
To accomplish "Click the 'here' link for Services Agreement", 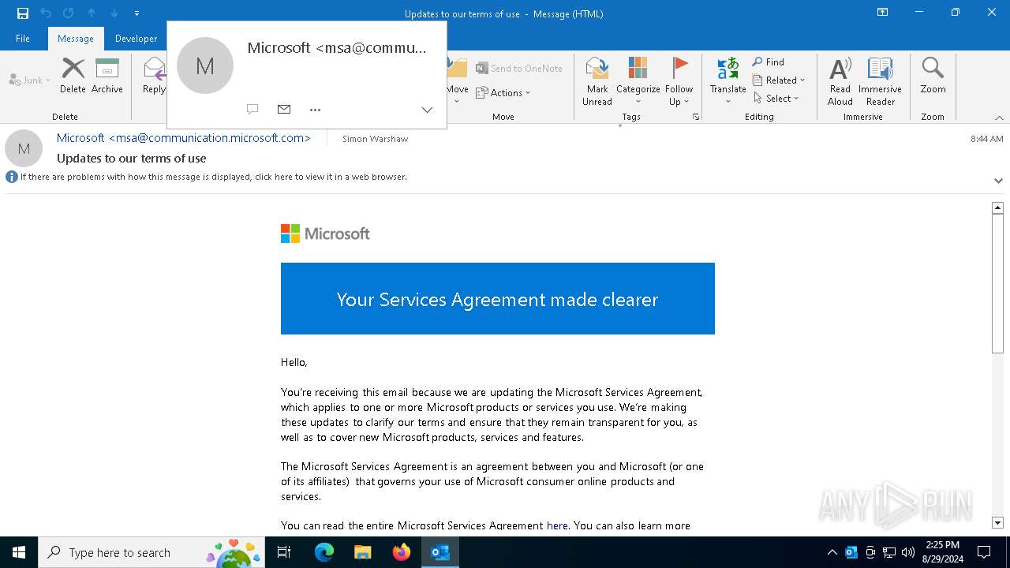I will pos(557,525).
